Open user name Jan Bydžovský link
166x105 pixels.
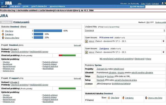133,4
